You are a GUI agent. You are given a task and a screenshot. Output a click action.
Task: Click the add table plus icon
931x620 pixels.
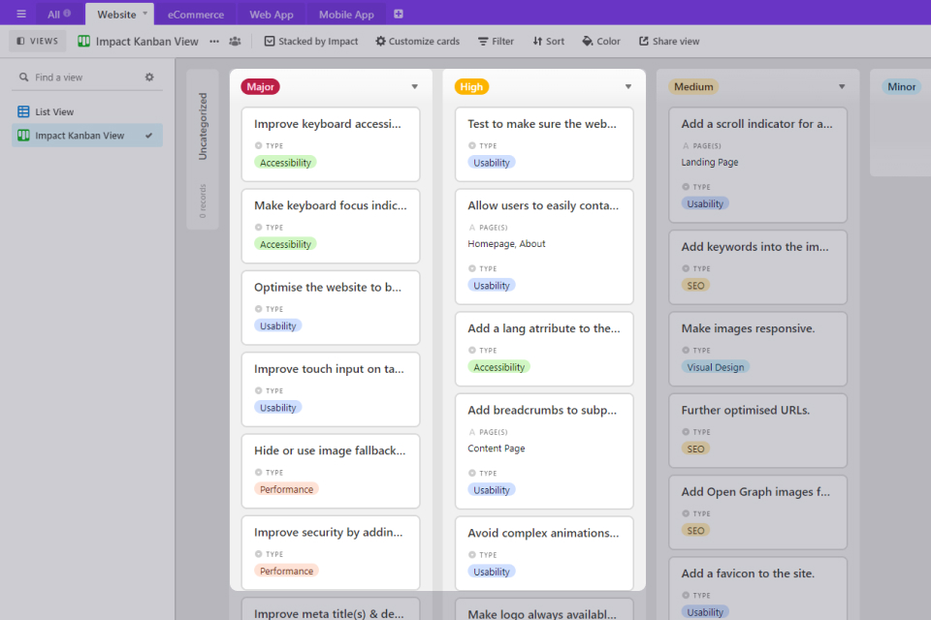pos(399,14)
